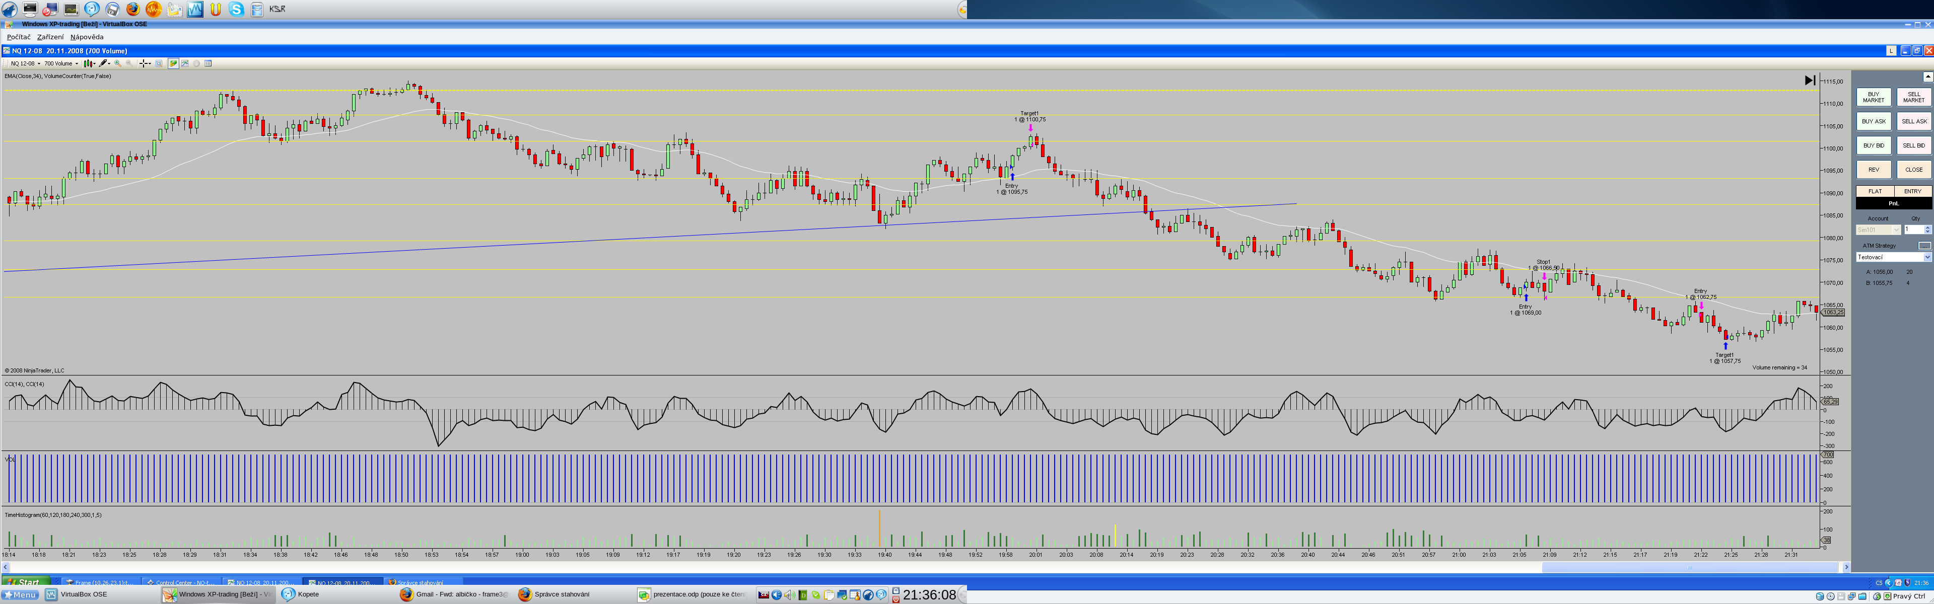Open the Zařízení menu
This screenshot has width=1934, height=604.
tap(50, 37)
